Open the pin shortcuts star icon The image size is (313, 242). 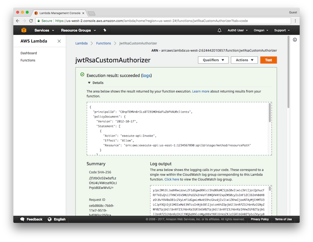point(105,30)
